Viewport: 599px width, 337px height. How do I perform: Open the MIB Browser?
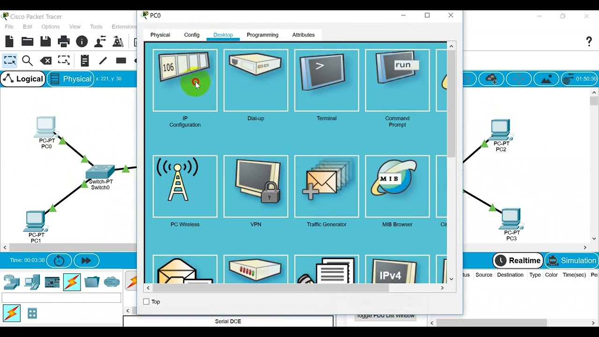pos(397,186)
